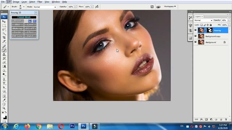Select the Anurag layer mask thumbnail
Screen dimensions: 232x130
tap(210, 30)
